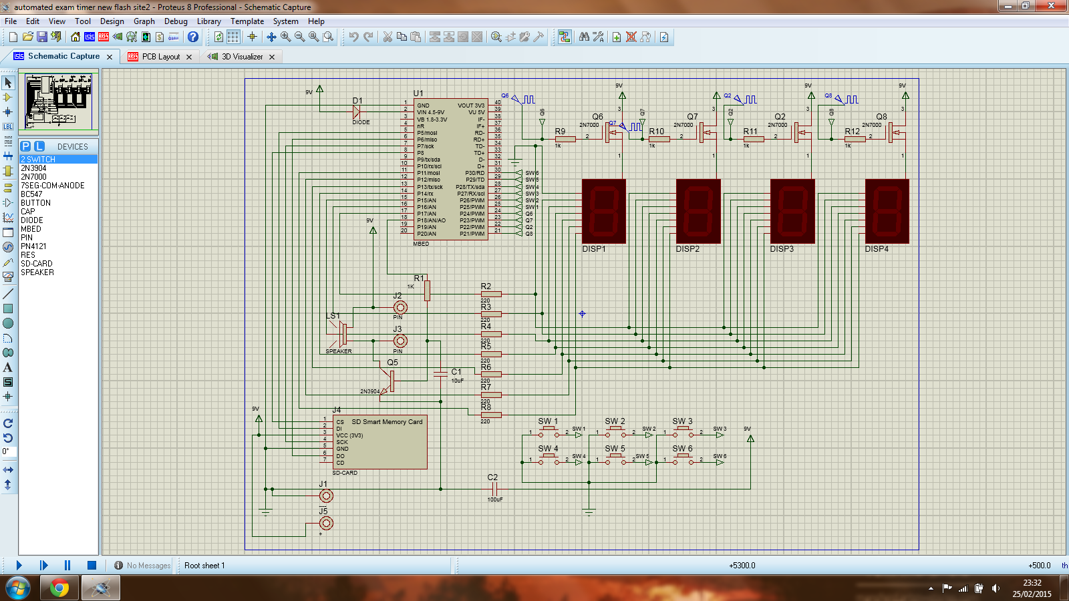Image resolution: width=1069 pixels, height=601 pixels.
Task: Undo the last schematic change
Action: pyautogui.click(x=353, y=37)
